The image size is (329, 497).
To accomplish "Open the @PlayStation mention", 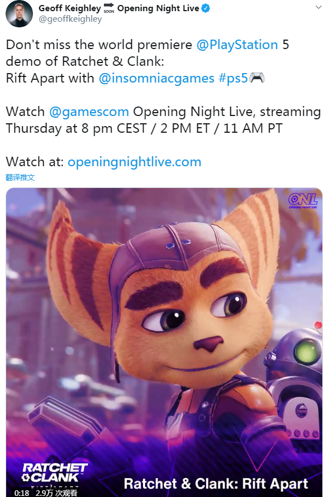I will pyautogui.click(x=237, y=45).
